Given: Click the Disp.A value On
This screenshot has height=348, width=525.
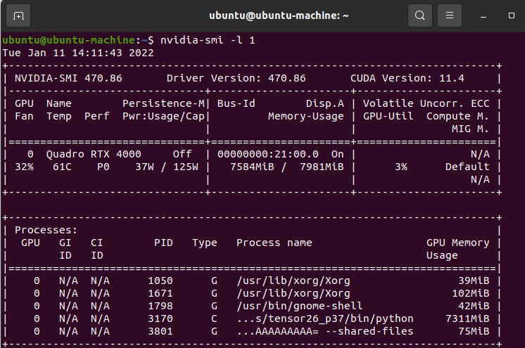Looking at the screenshot, I should tap(338, 154).
